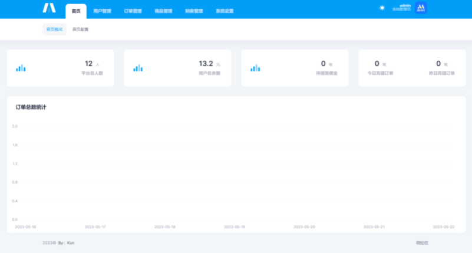
Task: Toggle the light/dark theme sun icon
Action: [x=382, y=8]
